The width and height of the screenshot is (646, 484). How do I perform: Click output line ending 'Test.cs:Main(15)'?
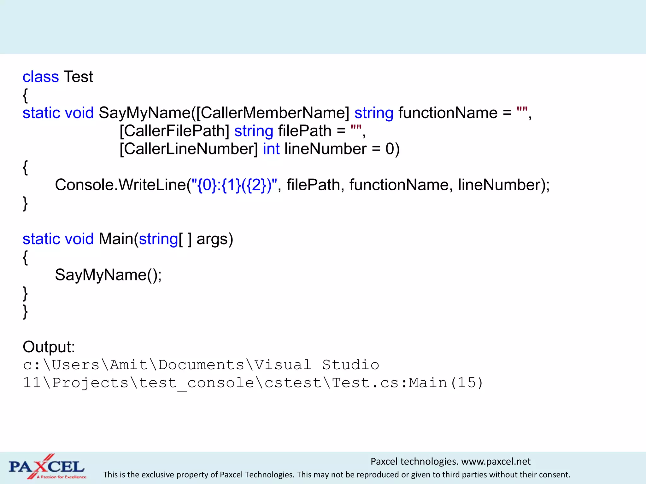pyautogui.click(x=253, y=383)
